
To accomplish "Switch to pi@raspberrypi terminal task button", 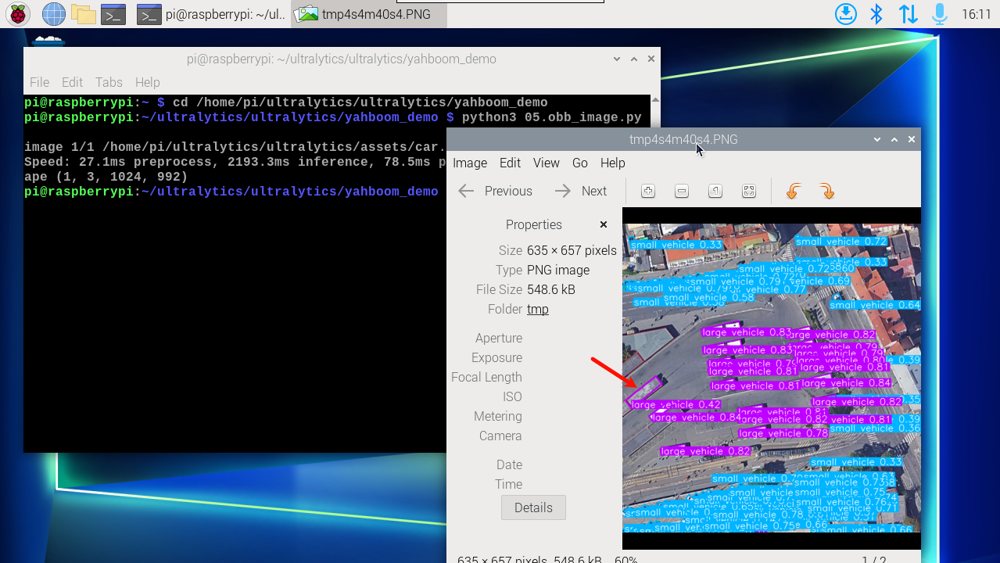I will point(211,14).
